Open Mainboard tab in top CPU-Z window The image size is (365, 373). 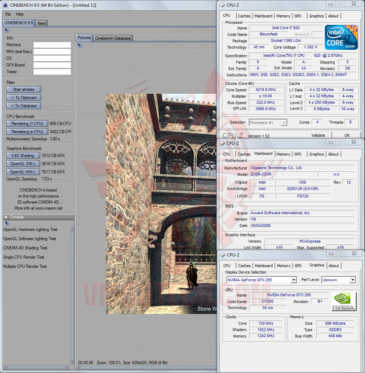(x=263, y=16)
